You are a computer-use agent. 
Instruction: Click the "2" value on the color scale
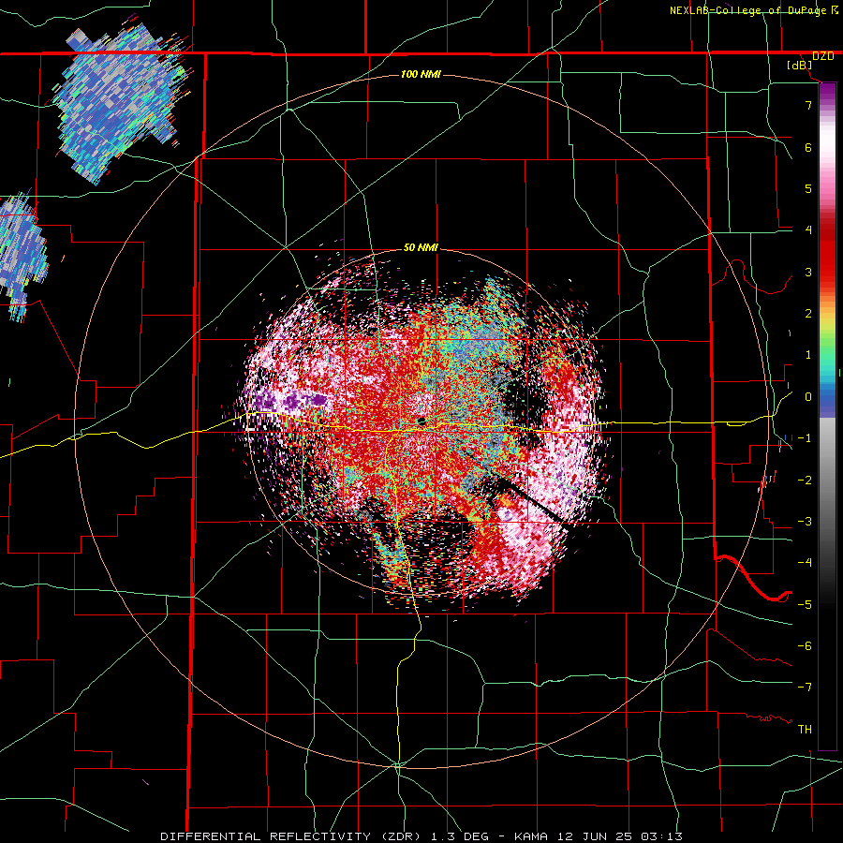[808, 314]
